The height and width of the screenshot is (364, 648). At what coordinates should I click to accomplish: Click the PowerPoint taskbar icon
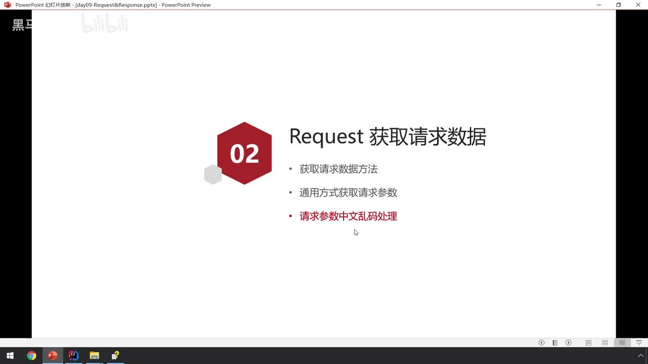(x=52, y=355)
